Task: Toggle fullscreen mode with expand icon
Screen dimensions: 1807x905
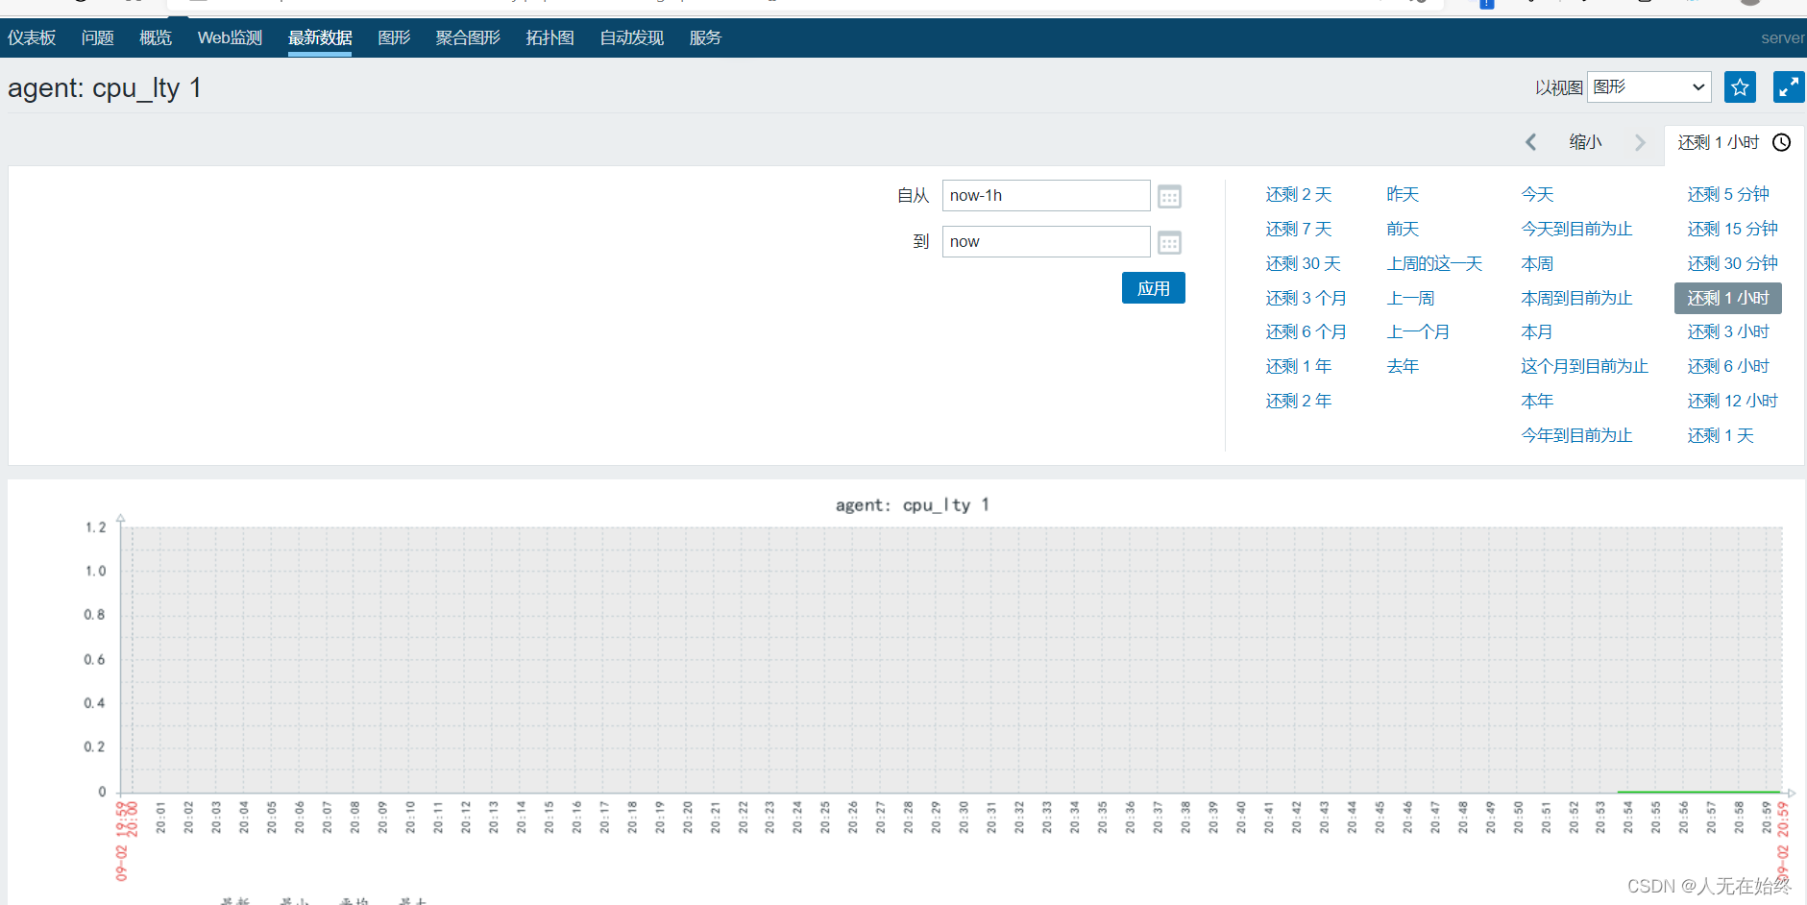Action: click(x=1788, y=87)
